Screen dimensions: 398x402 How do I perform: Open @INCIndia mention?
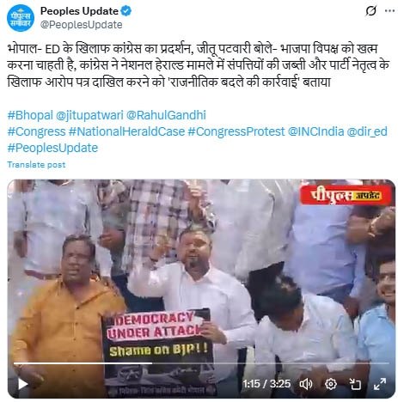tap(315, 131)
